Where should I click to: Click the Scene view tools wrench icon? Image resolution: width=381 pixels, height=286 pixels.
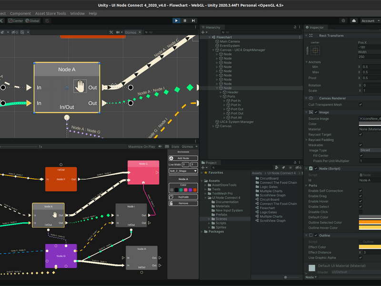click(111, 32)
